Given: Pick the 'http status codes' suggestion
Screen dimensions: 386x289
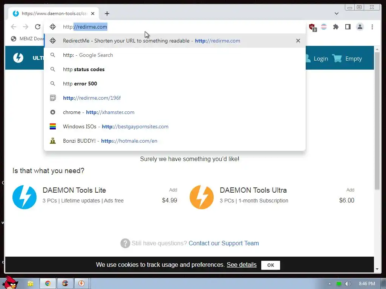Looking at the screenshot, I should tap(175, 69).
